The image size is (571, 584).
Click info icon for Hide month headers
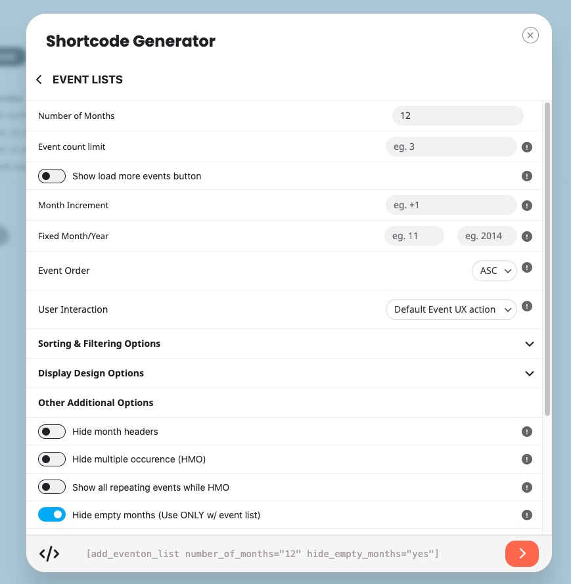(527, 432)
